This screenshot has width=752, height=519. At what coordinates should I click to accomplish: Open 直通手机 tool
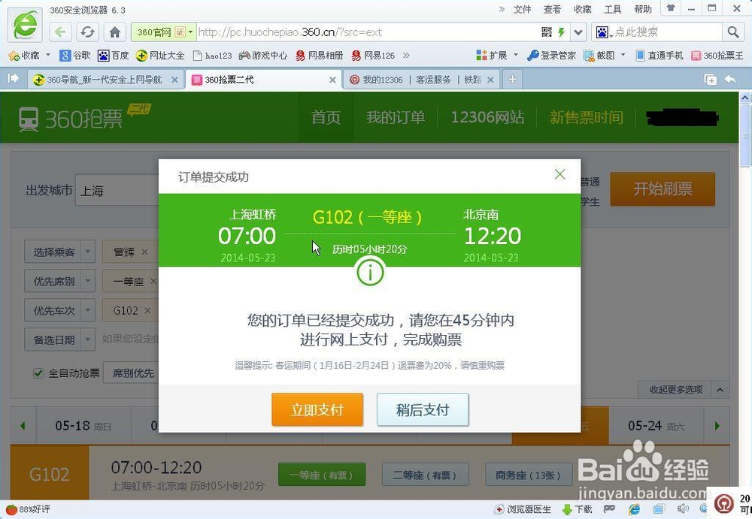[x=659, y=56]
